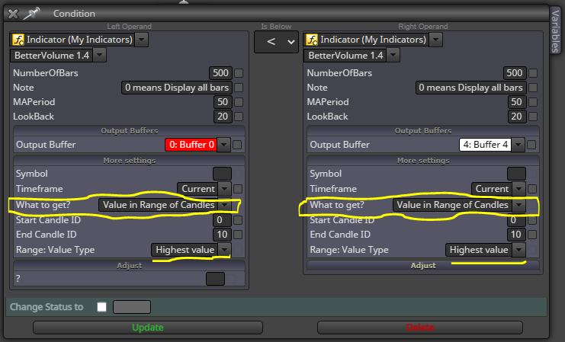The width and height of the screenshot is (565, 342).
Task: Toggle right Output Buffer checkbox
Action: 531,145
